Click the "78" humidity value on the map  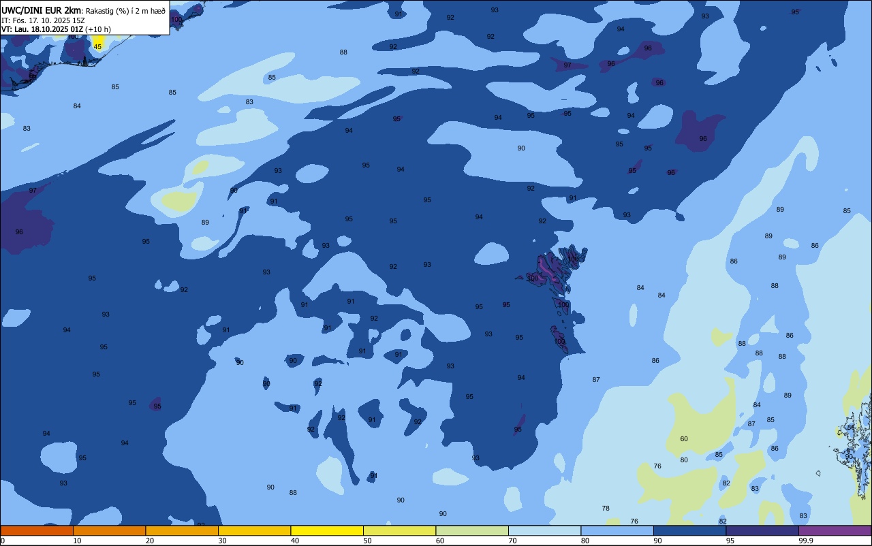(x=606, y=509)
